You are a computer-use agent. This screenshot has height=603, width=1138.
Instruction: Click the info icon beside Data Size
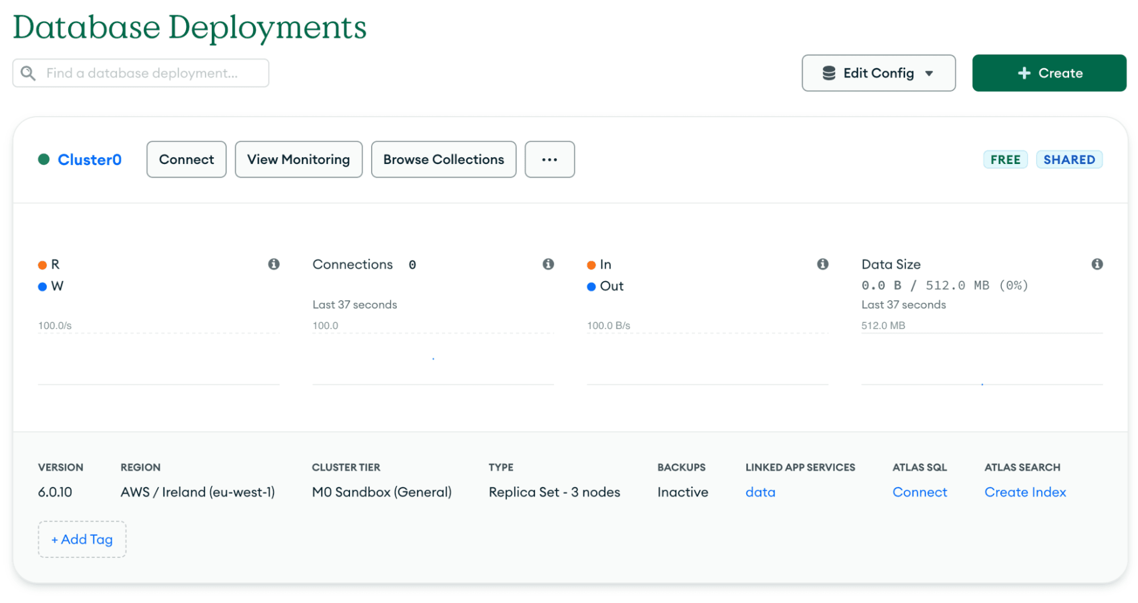point(1097,264)
